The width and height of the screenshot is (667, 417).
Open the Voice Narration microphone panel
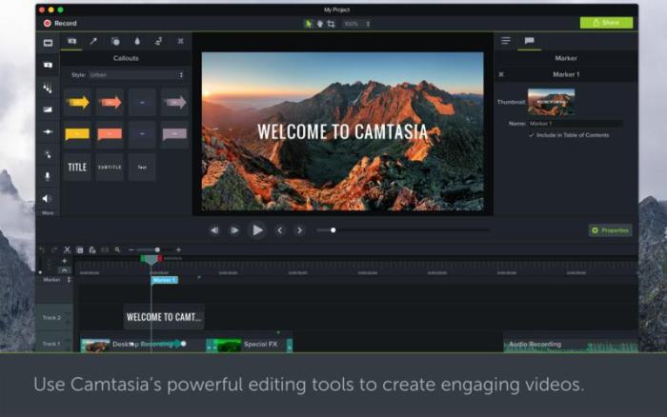pyautogui.click(x=48, y=176)
